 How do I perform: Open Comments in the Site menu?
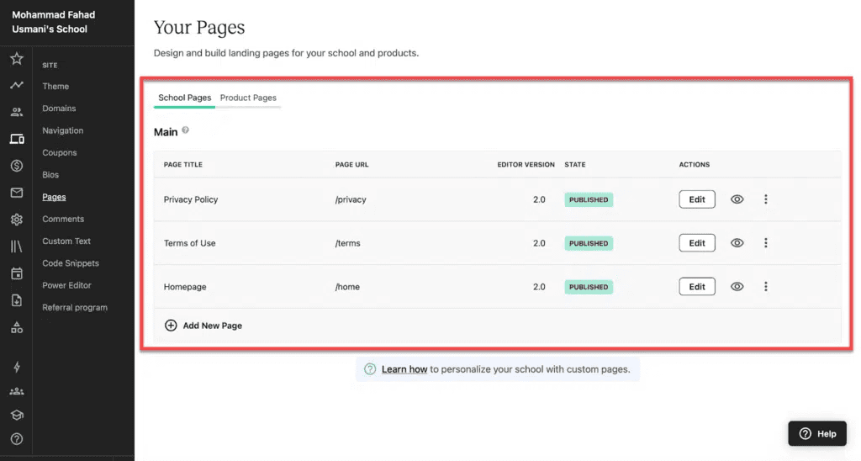[x=63, y=219]
